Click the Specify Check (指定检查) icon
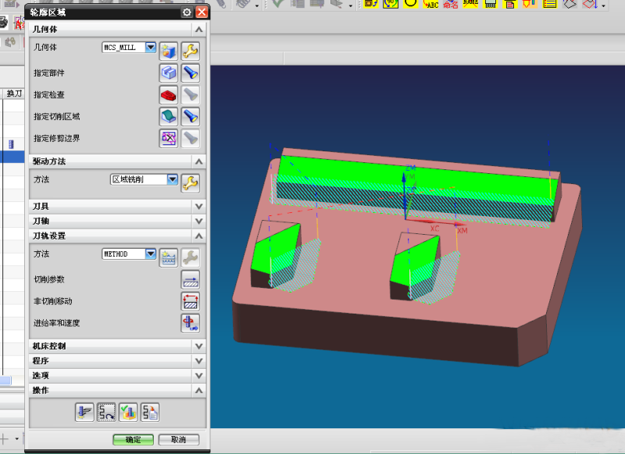 (169, 95)
